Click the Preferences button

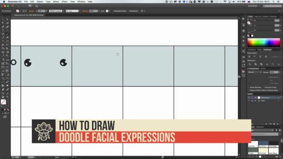[x=134, y=11]
